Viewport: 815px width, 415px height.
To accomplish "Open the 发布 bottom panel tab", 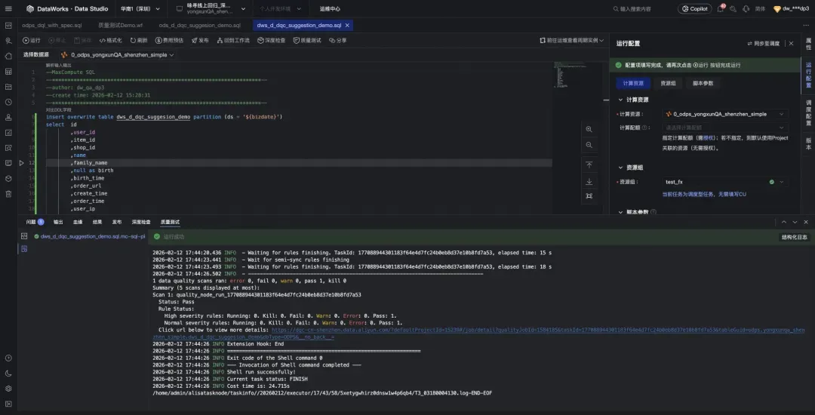I will pyautogui.click(x=117, y=222).
